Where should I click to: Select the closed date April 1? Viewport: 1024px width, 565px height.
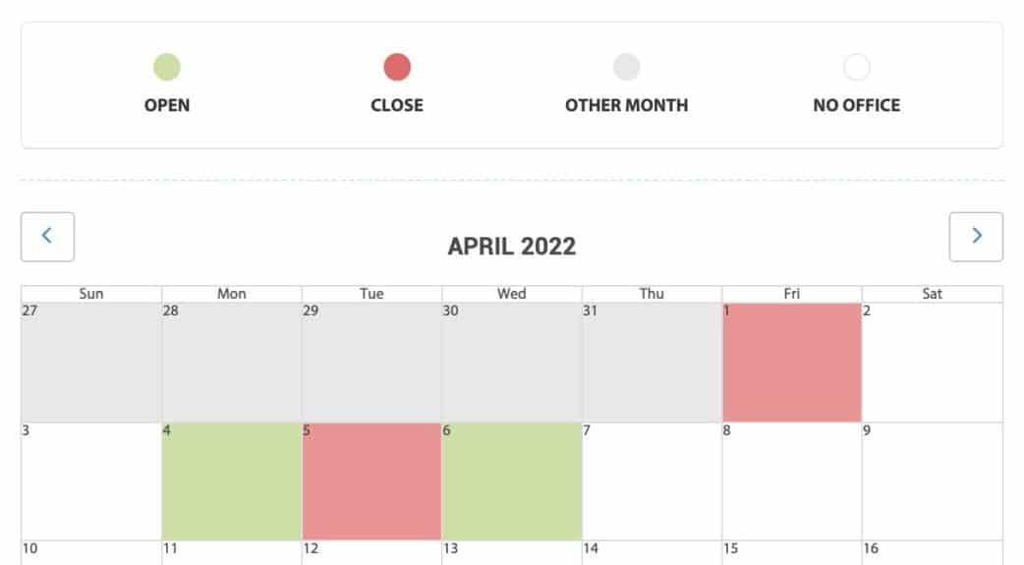792,363
